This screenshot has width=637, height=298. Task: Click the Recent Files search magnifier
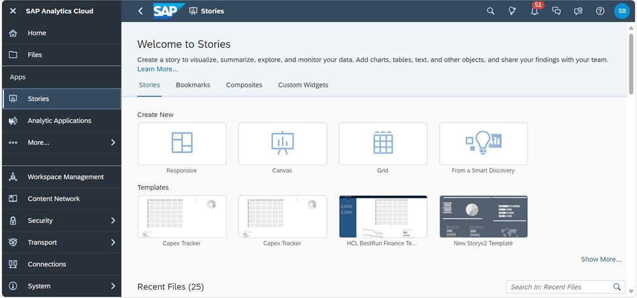(617, 287)
